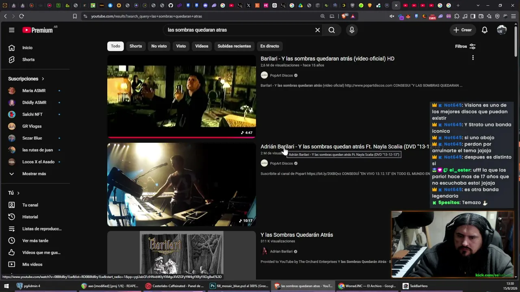Select the Subidas recientes filter chip
The width and height of the screenshot is (520, 292).
pos(234,46)
